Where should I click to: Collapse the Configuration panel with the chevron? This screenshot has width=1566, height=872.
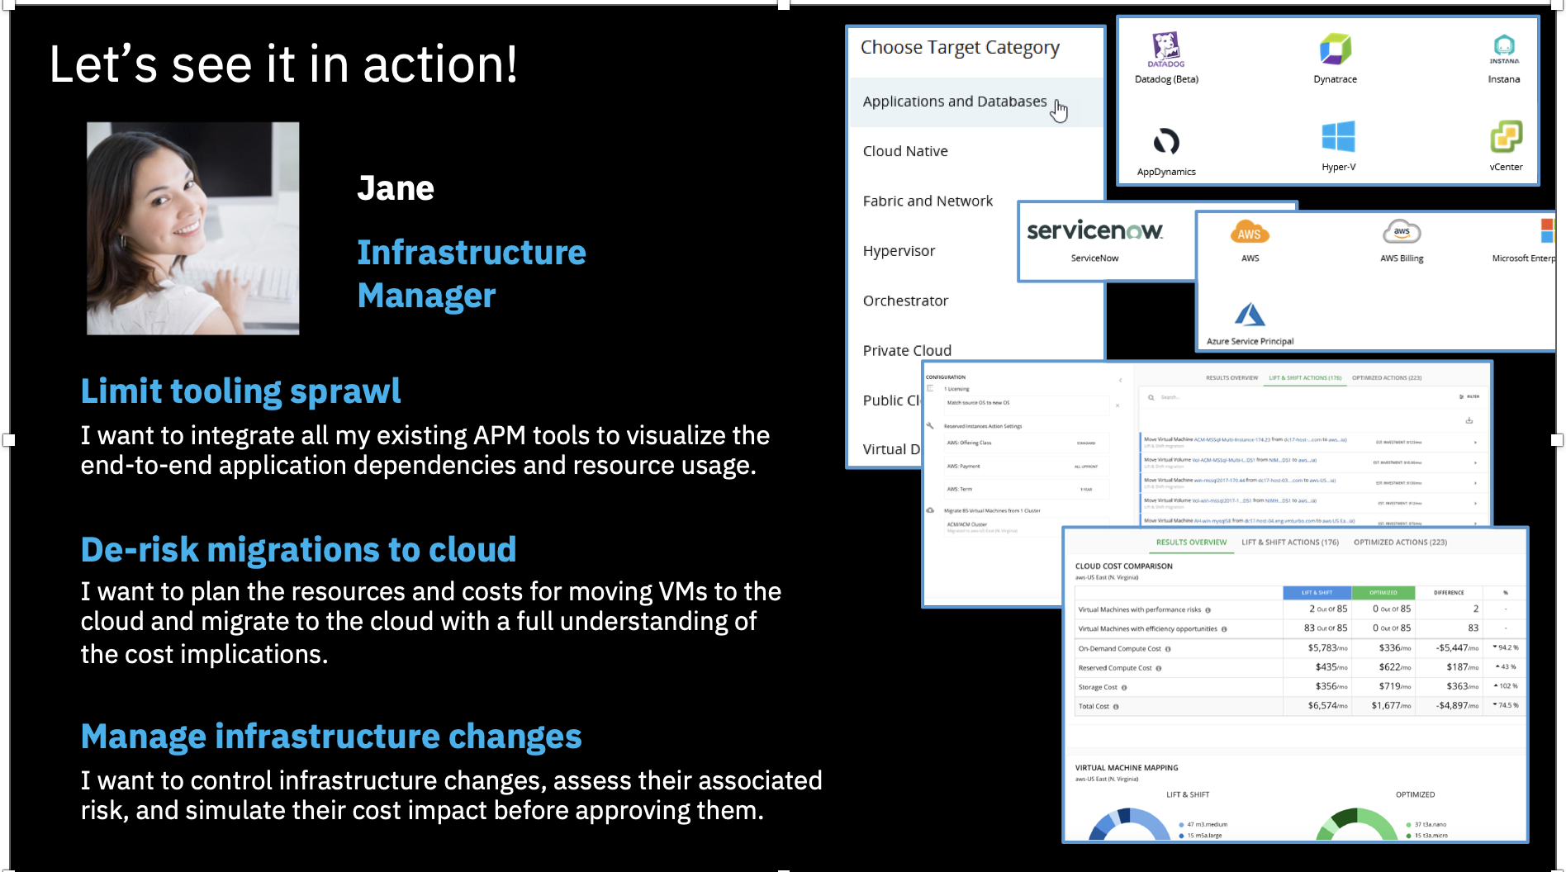[x=1120, y=380]
